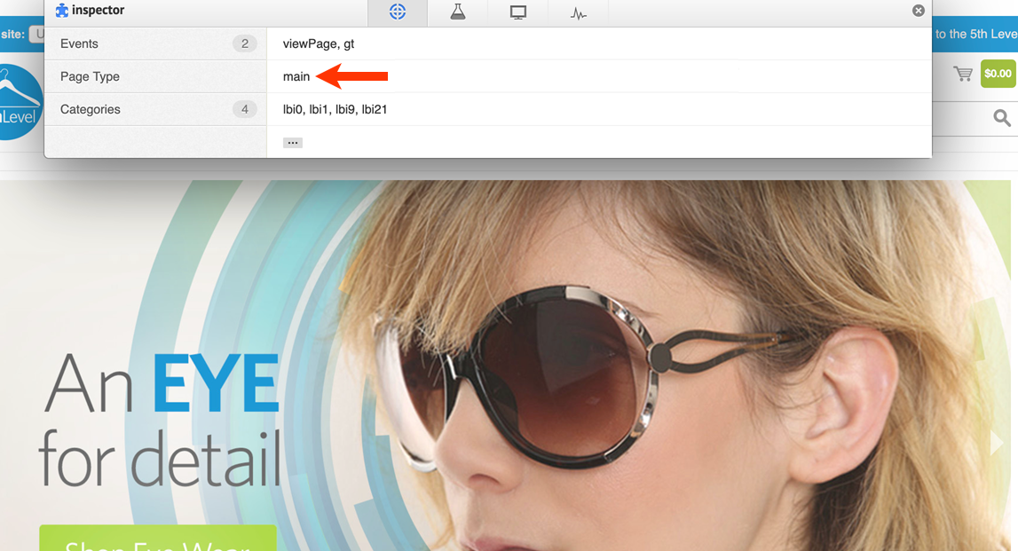1018x551 pixels.
Task: Click the site logo with hanger
Action: [x=20, y=101]
